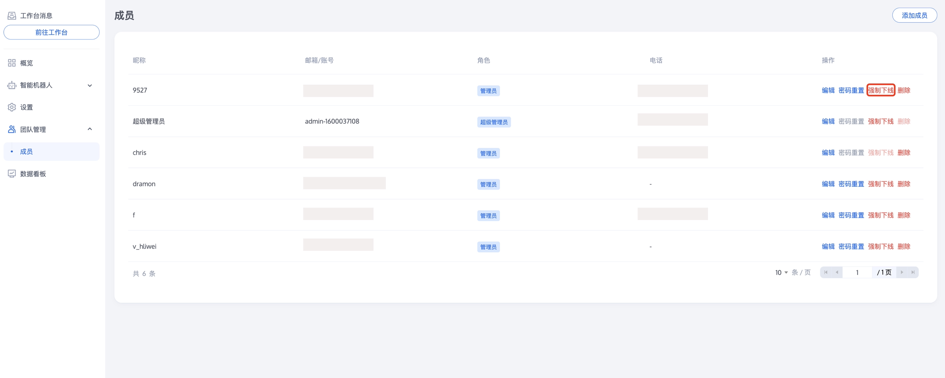Click previous page arrow in pagination

pyautogui.click(x=837, y=272)
